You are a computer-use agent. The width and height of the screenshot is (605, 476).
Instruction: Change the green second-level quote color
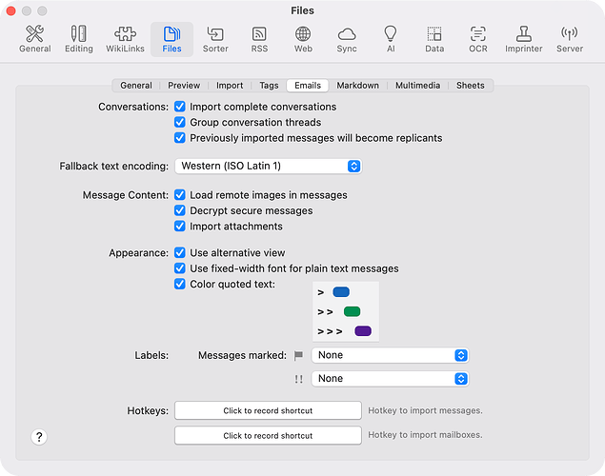pos(352,311)
